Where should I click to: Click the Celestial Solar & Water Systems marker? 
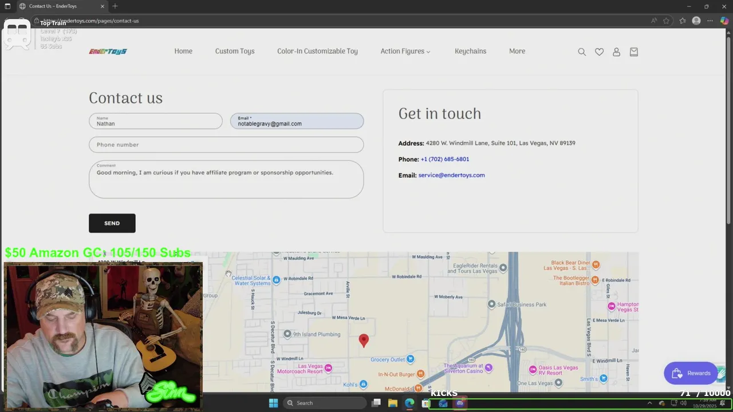click(x=276, y=280)
